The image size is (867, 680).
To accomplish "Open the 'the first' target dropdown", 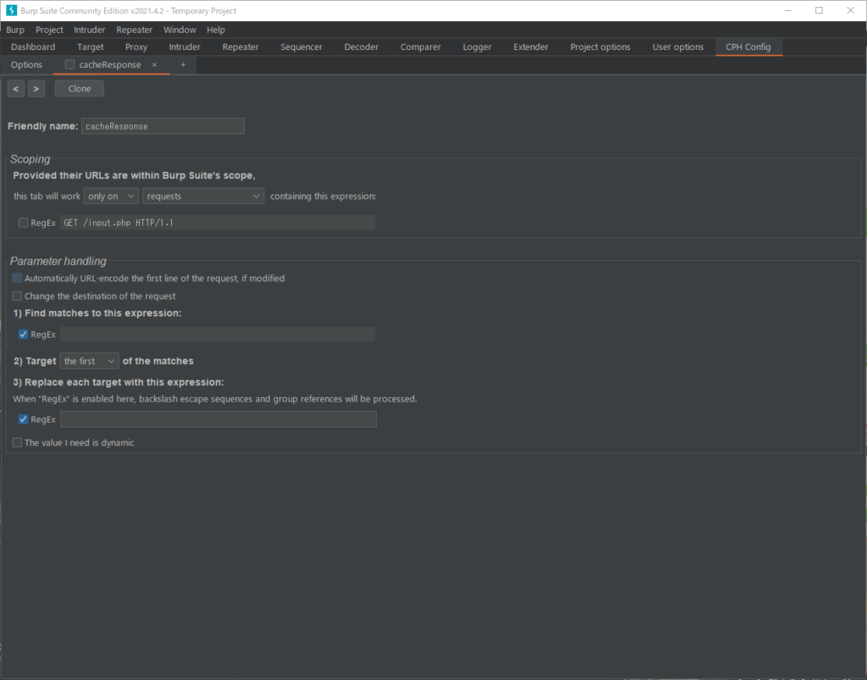I will (x=88, y=361).
